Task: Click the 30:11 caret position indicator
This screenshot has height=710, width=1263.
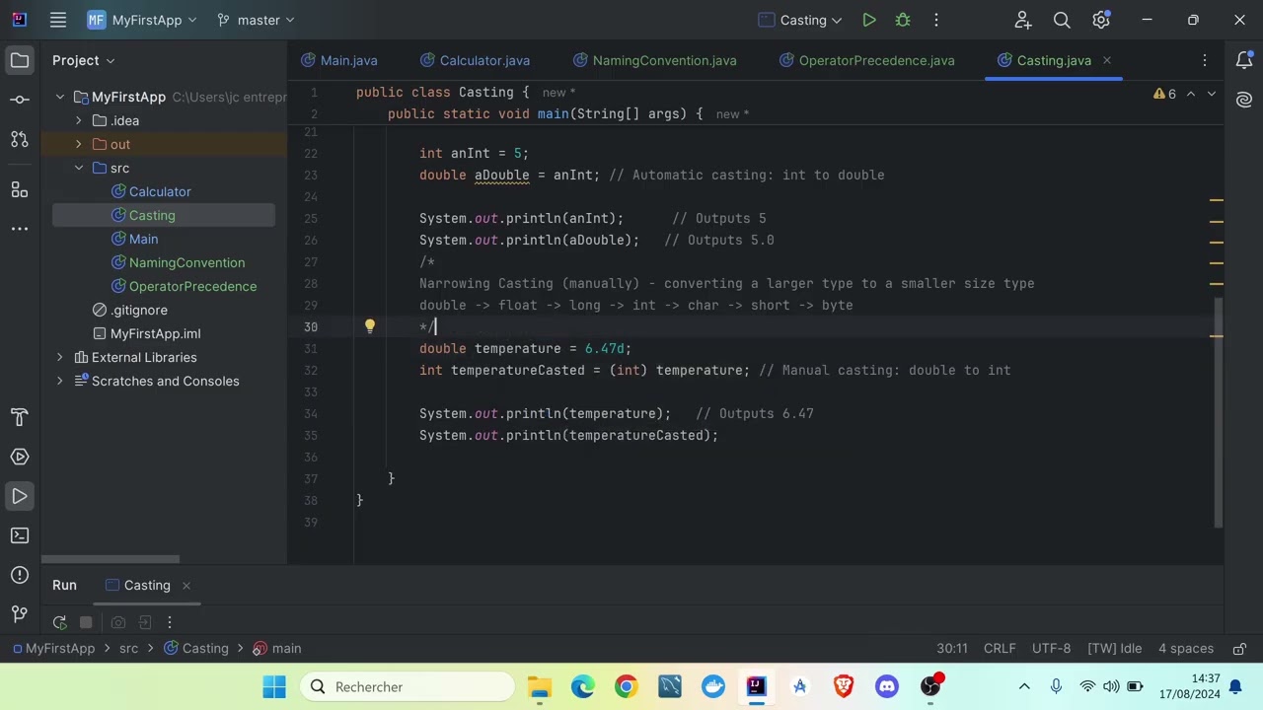Action: click(x=952, y=648)
